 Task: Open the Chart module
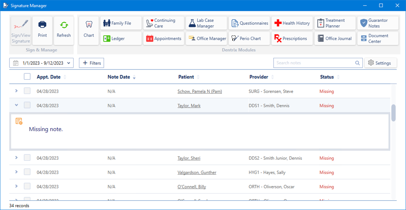[89, 30]
